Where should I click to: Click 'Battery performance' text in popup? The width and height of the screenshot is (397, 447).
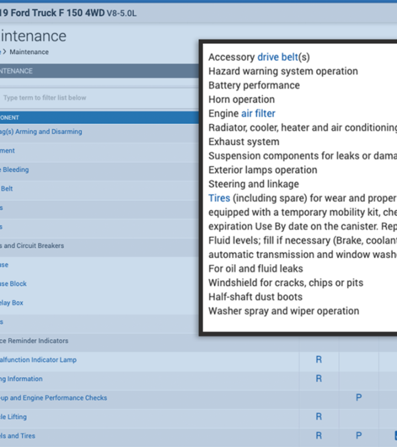click(254, 86)
